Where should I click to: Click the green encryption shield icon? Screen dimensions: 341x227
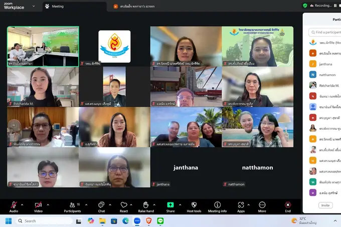(x=305, y=6)
